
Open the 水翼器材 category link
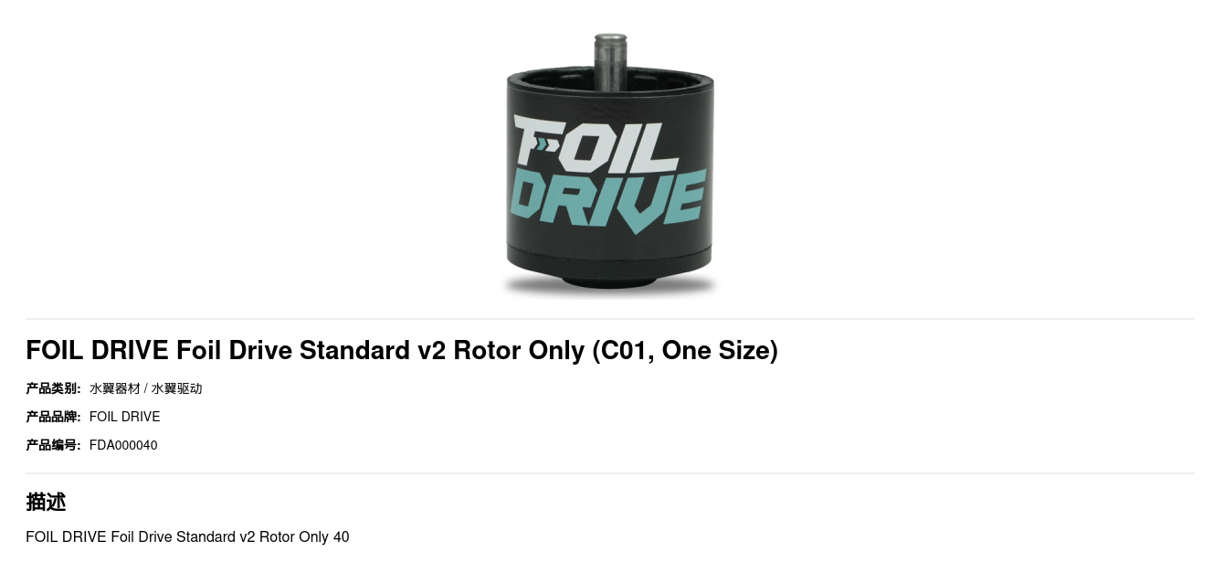click(x=115, y=388)
